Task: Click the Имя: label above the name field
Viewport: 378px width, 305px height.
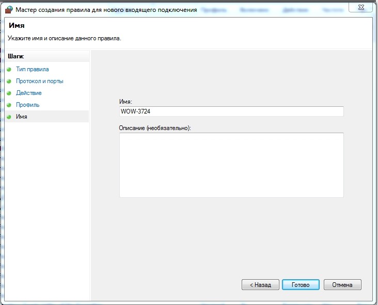Action: [x=125, y=103]
